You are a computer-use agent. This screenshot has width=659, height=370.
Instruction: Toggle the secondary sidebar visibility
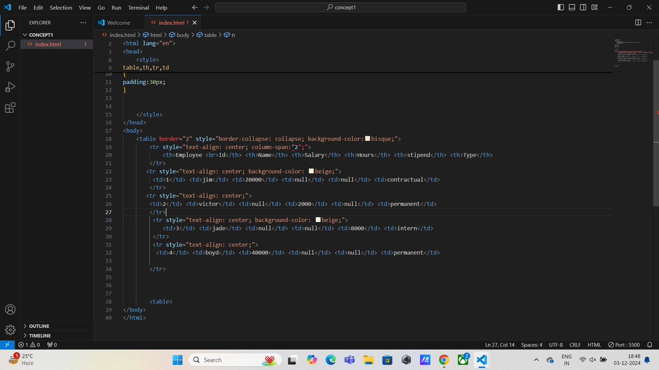582,7
